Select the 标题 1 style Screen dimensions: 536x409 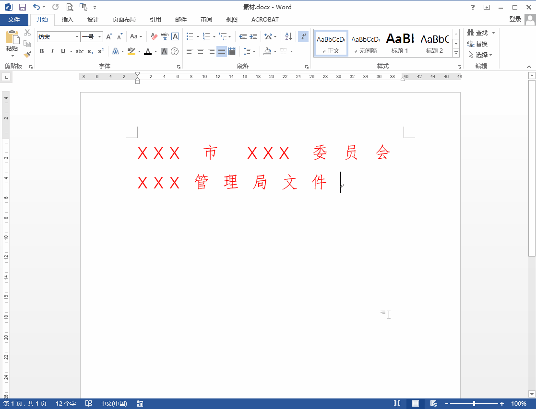[x=399, y=42]
